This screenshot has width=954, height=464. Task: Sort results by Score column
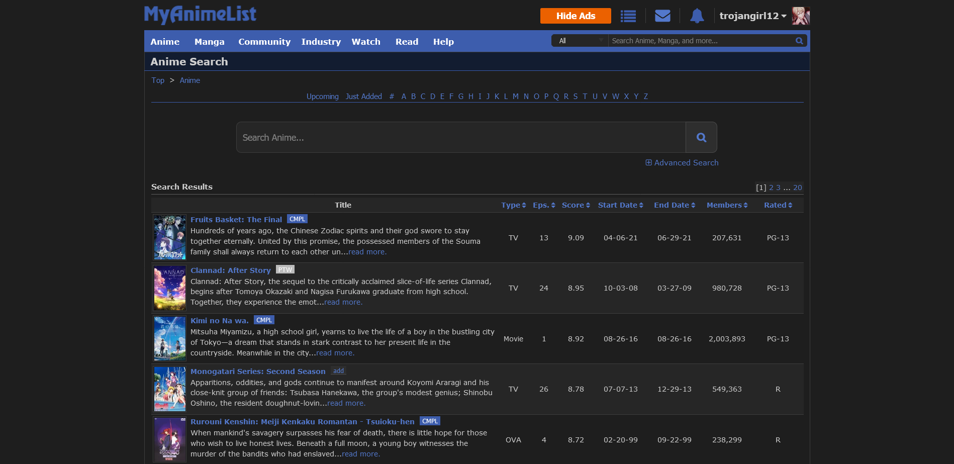pos(576,205)
